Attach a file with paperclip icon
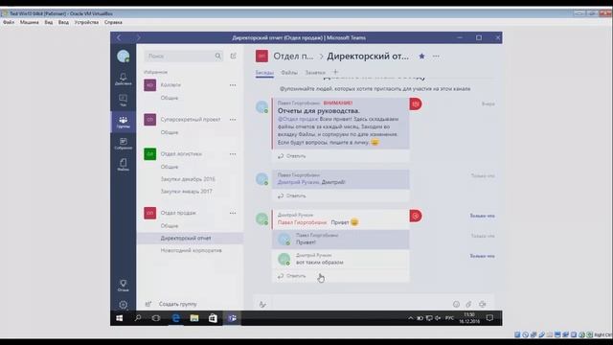This screenshot has width=613, height=345. point(468,304)
